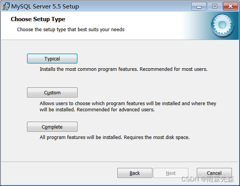Viewport: 240px width, 186px height.
Task: Maximize the setup wizard window
Action: click(215, 7)
